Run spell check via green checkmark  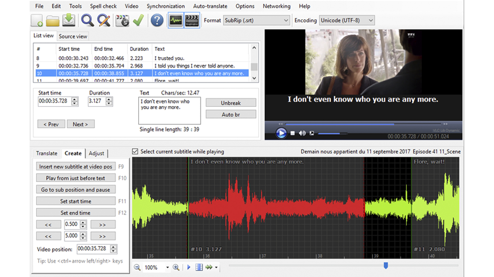(x=138, y=21)
